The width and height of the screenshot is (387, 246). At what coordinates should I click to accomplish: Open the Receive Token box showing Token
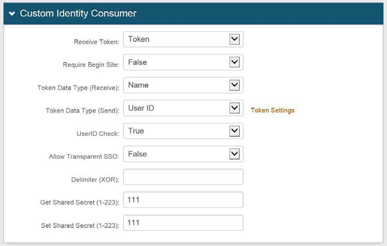[175, 39]
